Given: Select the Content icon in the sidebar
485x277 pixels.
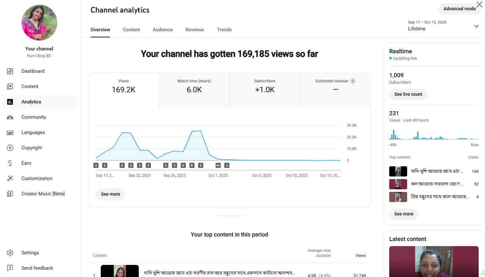Looking at the screenshot, I should coord(10,86).
